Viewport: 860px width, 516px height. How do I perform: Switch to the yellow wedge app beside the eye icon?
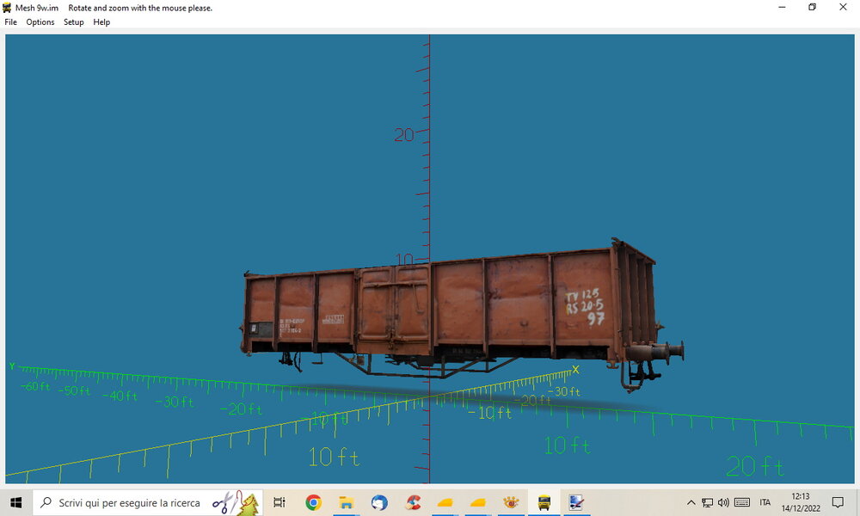(x=477, y=502)
